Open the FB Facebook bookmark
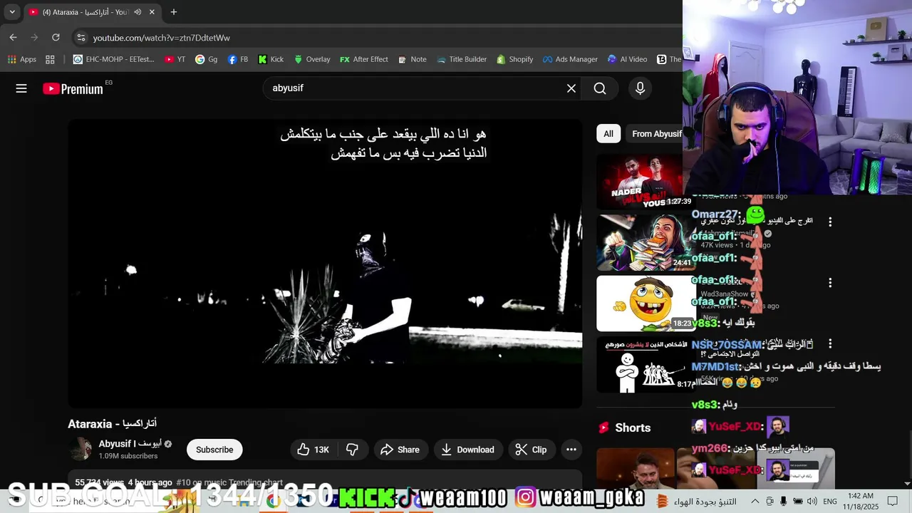 [238, 59]
